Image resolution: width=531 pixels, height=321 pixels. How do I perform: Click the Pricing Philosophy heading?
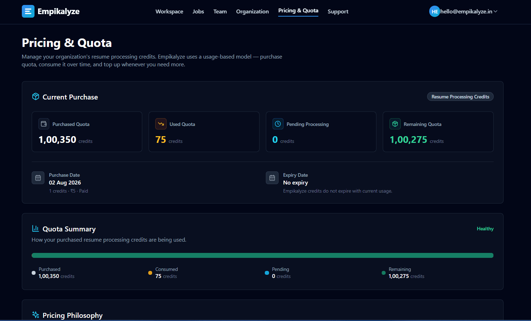[x=73, y=315]
